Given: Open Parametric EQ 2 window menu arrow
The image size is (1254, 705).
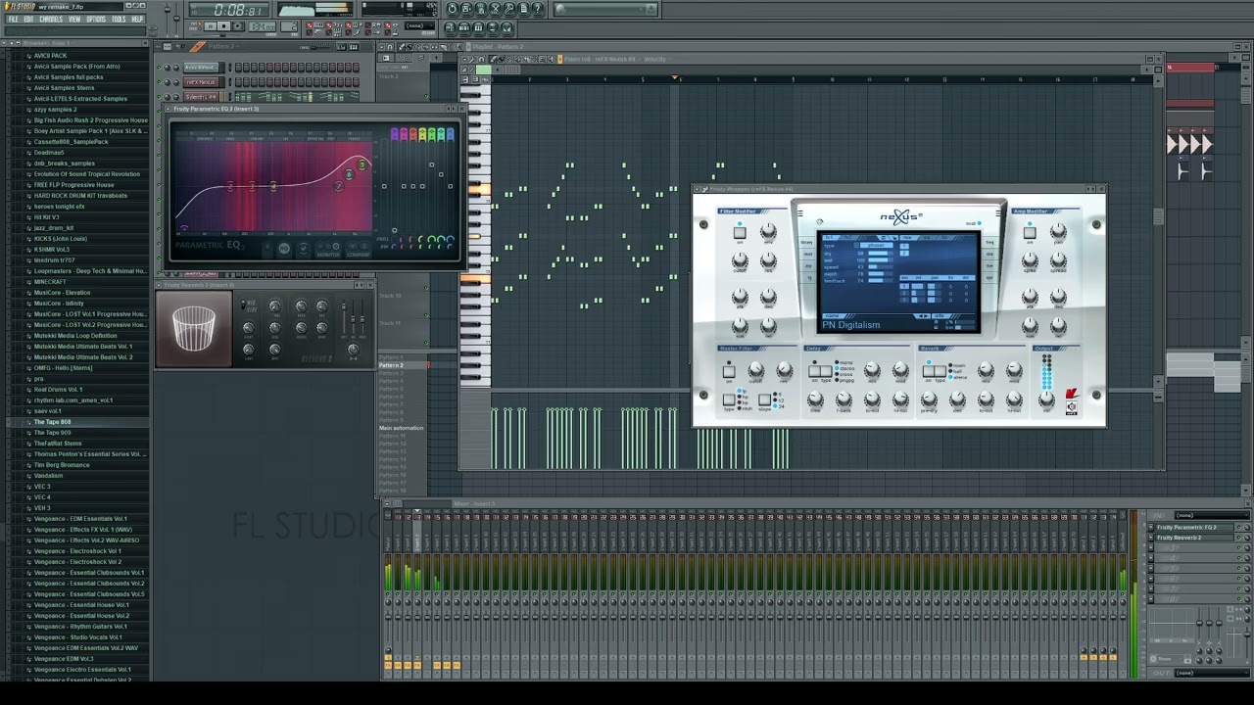Looking at the screenshot, I should [168, 109].
